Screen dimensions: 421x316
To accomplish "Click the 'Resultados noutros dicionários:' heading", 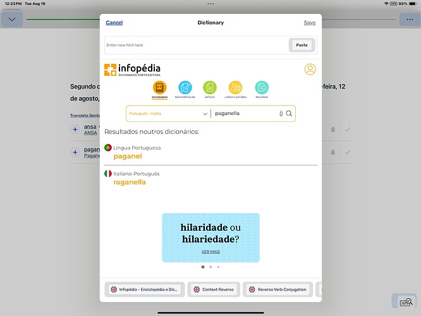I will pyautogui.click(x=152, y=131).
